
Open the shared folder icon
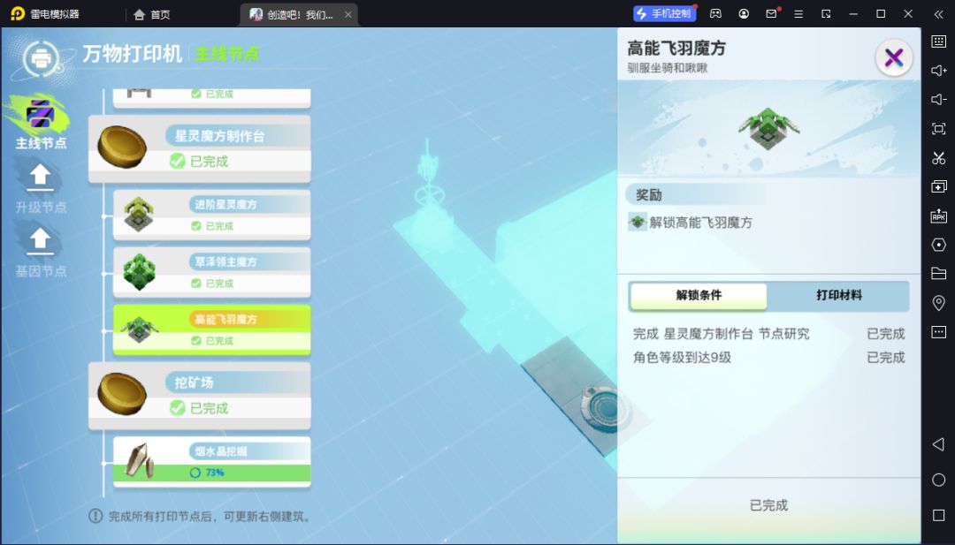pos(938,274)
